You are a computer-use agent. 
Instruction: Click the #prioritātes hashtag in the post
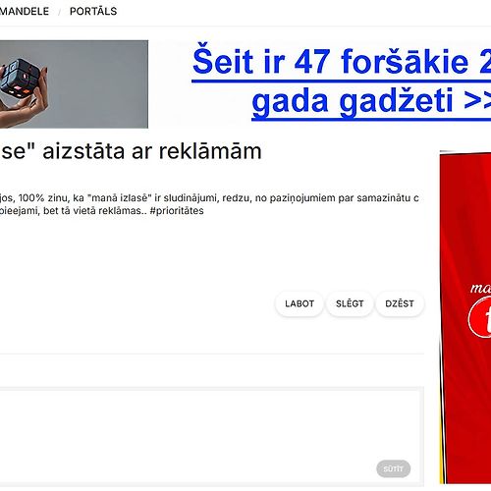click(x=177, y=210)
